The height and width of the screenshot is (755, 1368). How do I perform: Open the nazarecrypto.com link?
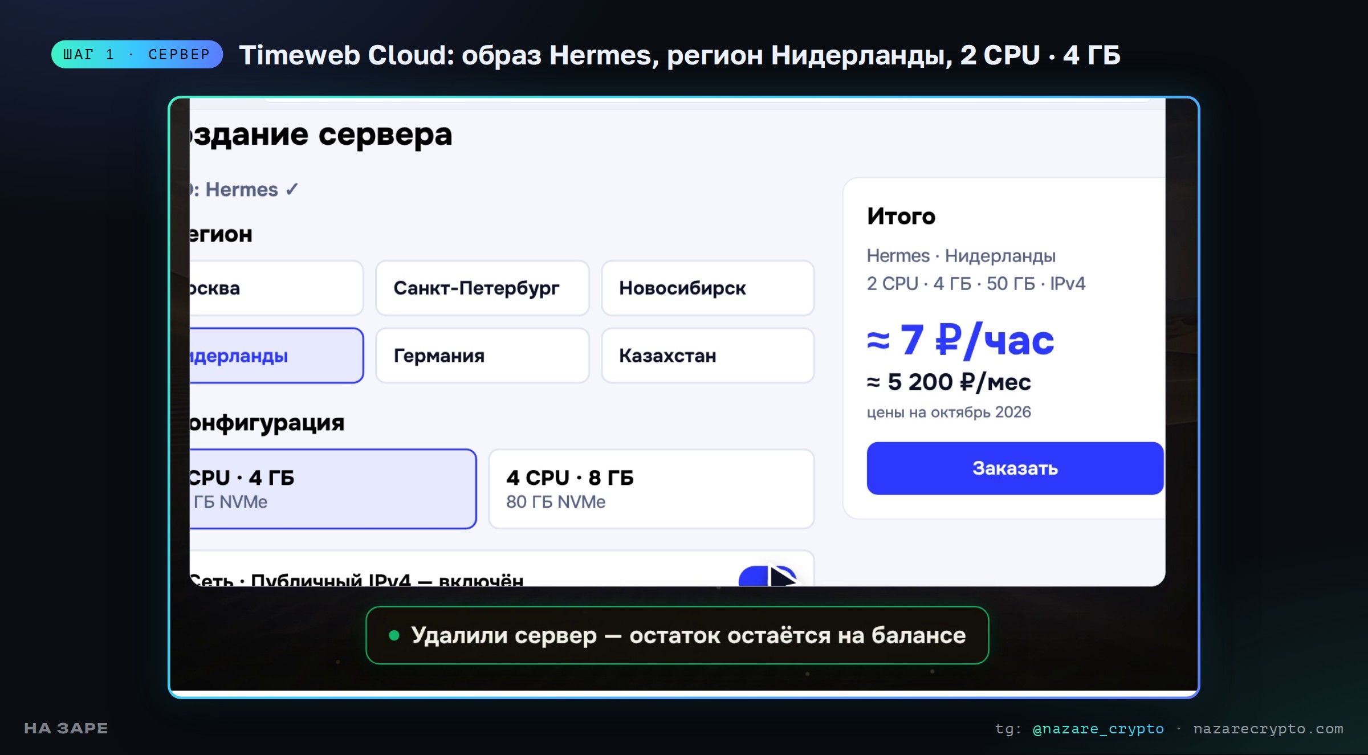point(1268,729)
